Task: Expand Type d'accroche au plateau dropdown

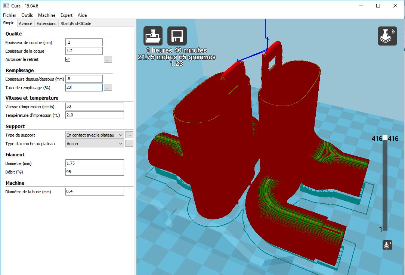Action: (95, 144)
